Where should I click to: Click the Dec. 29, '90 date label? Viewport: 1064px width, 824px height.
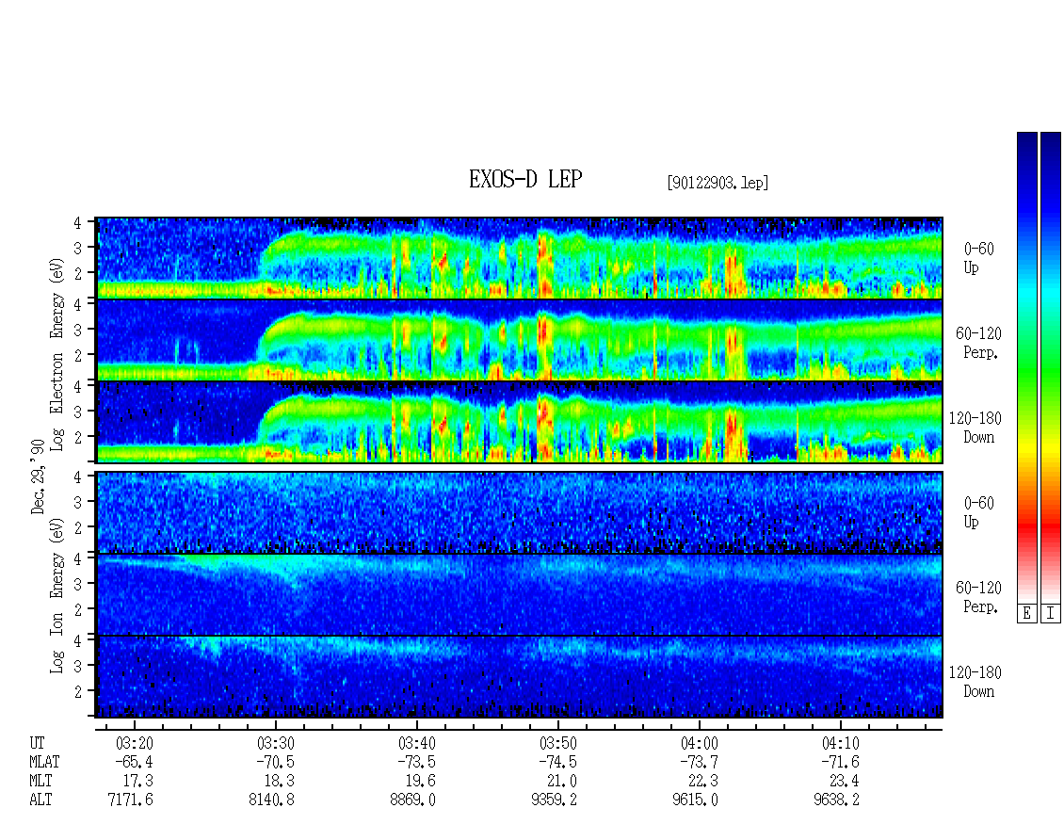[38, 477]
